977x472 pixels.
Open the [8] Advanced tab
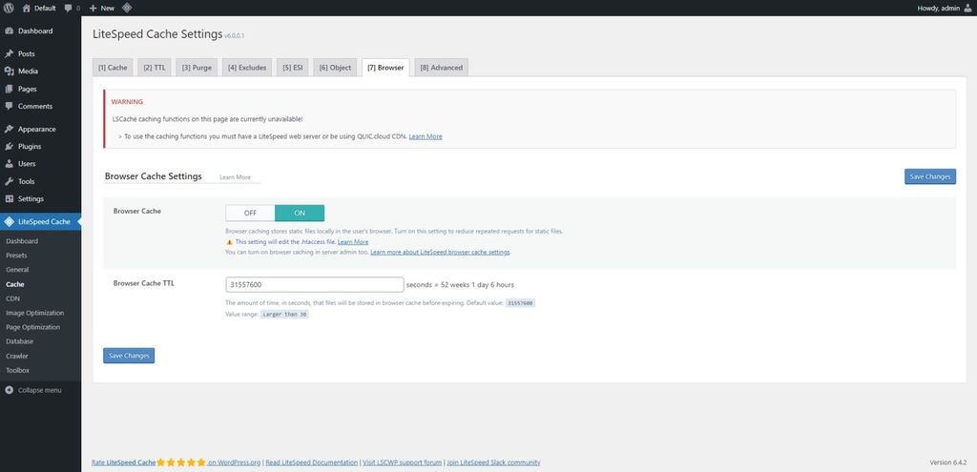(441, 68)
